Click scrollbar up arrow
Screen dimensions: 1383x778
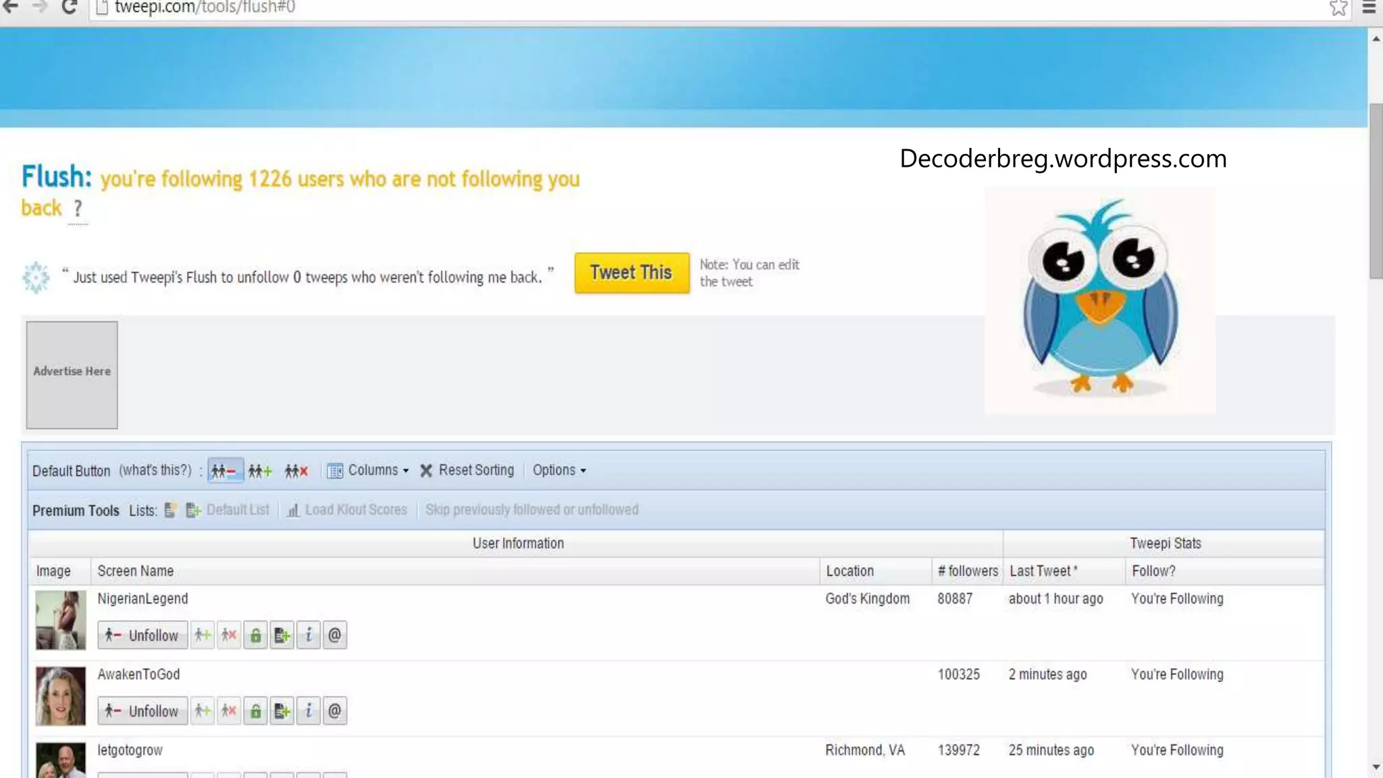[x=1376, y=38]
